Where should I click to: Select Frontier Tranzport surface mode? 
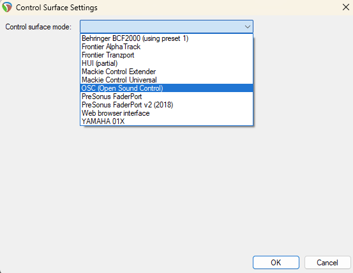pos(167,55)
